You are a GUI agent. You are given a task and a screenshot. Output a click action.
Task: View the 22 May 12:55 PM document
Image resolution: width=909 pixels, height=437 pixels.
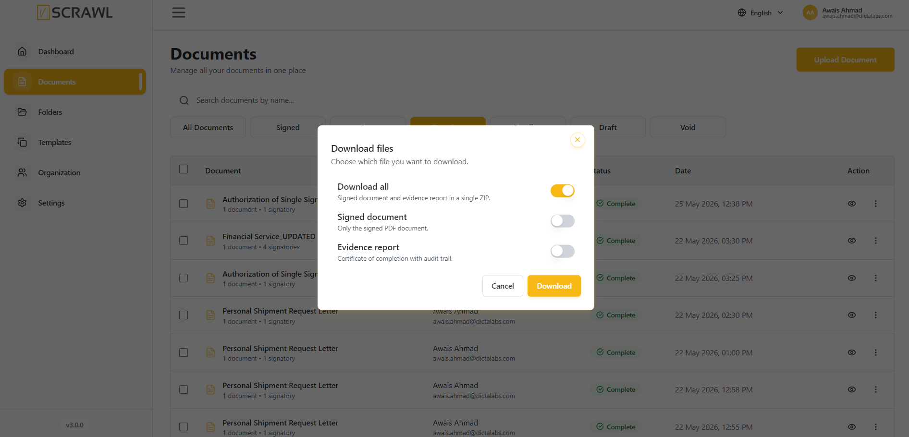(852, 427)
